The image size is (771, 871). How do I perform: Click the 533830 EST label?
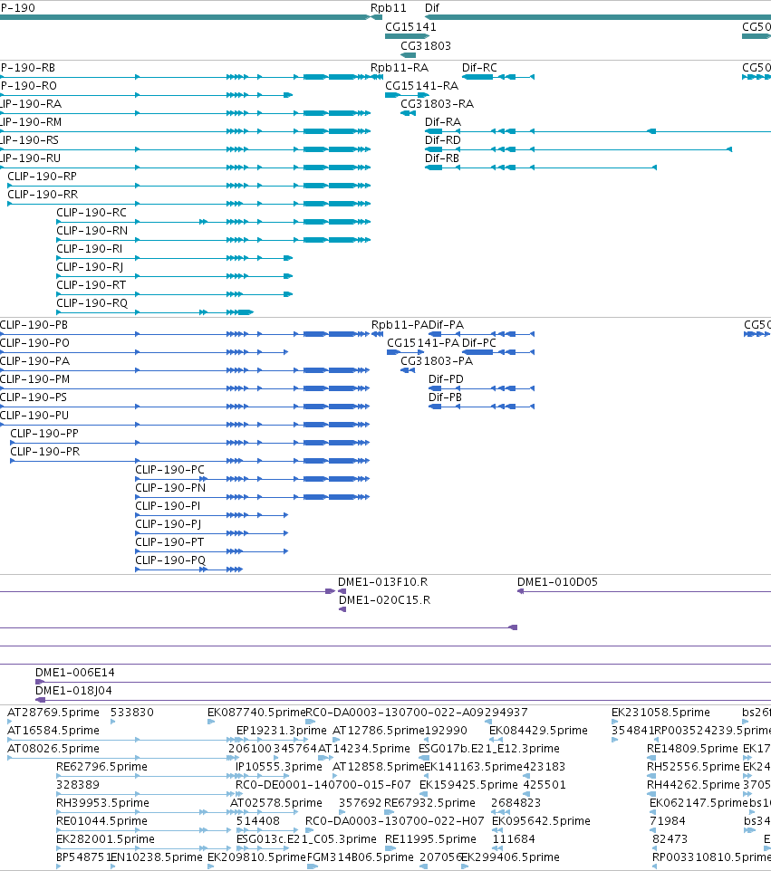[x=131, y=713]
